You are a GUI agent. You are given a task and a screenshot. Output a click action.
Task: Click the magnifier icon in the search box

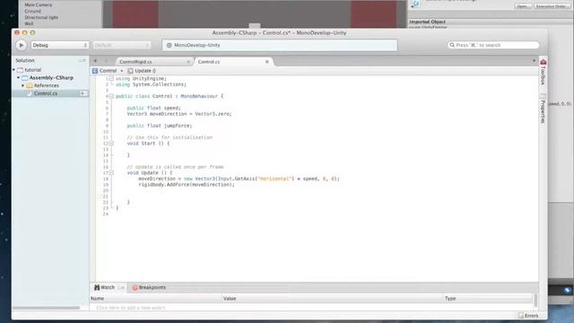[x=452, y=45]
